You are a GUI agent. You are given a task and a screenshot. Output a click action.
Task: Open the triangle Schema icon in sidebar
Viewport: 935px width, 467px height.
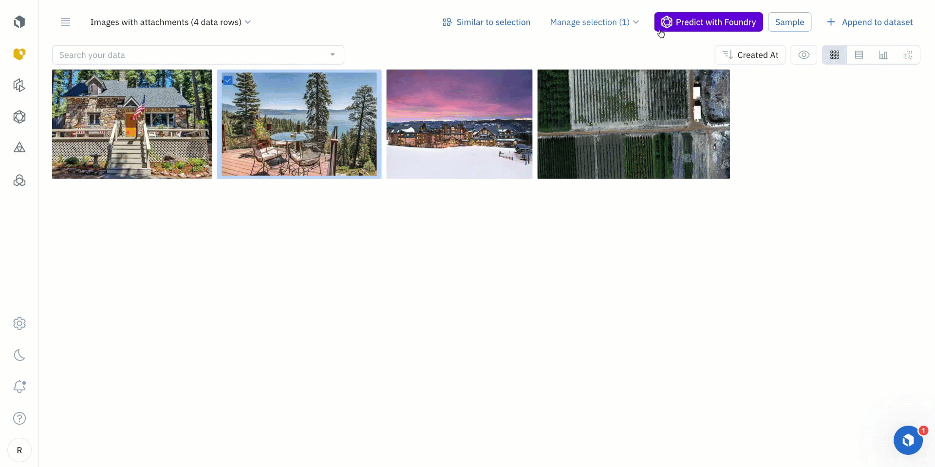click(19, 147)
